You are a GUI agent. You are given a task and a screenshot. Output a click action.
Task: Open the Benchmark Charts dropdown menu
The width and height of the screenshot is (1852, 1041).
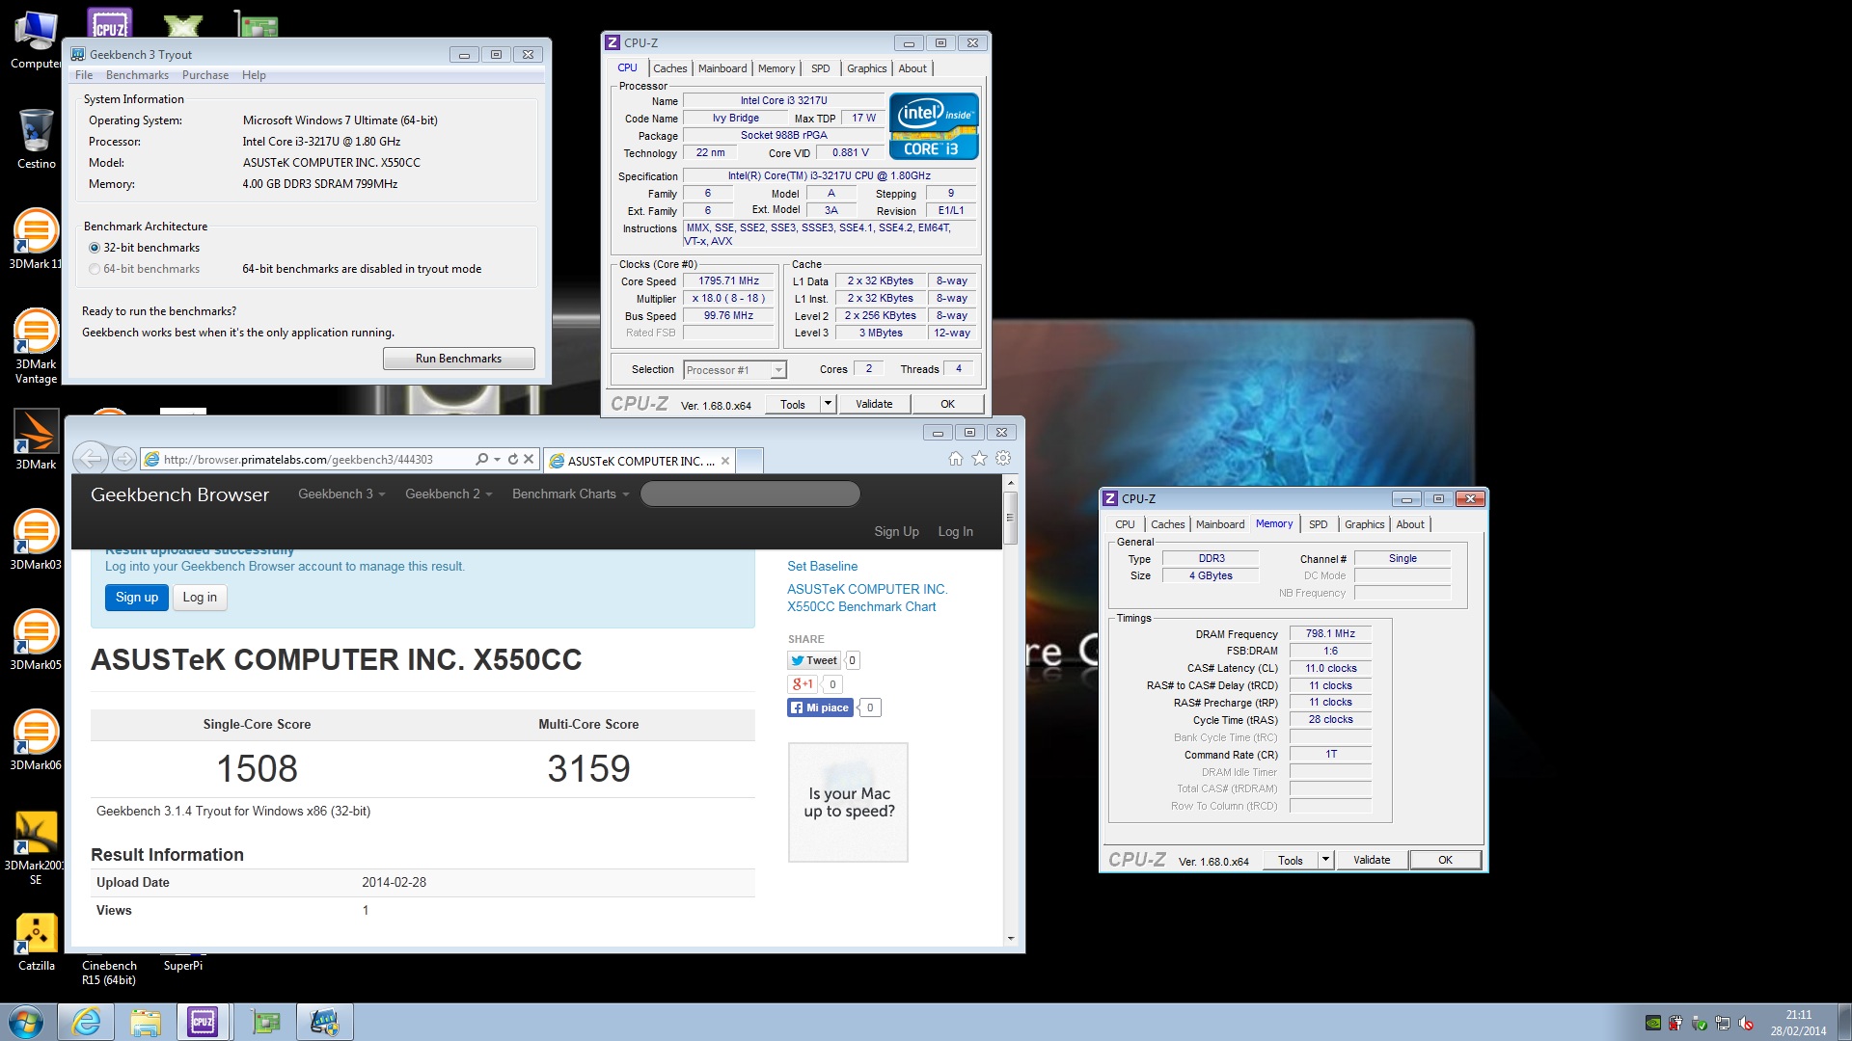(570, 494)
